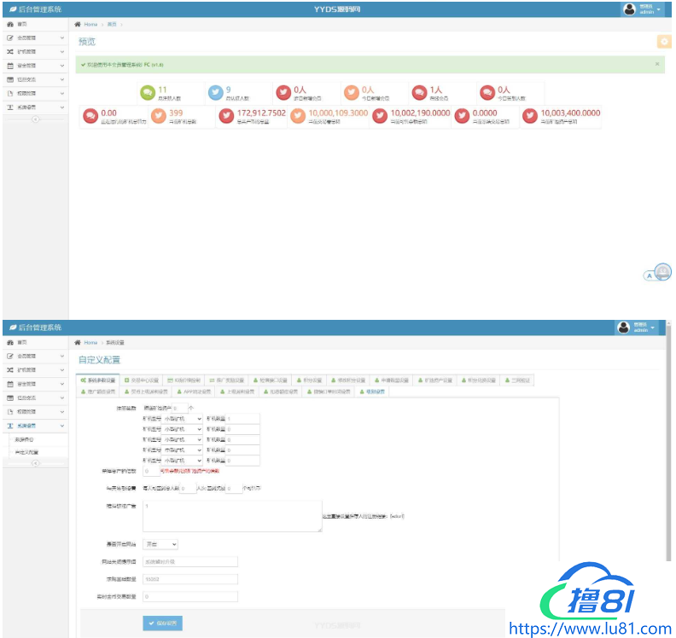676x638 pixels.
Task: Dismiss the green welcome alert banner
Action: [656, 64]
